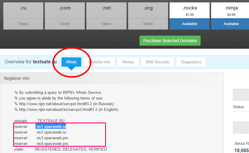The width and height of the screenshot is (249, 153).
Task: Open the Whois tab
Action: 71,62
